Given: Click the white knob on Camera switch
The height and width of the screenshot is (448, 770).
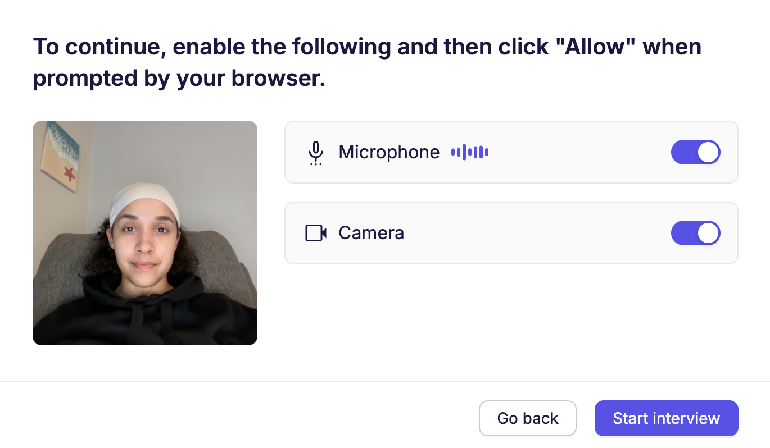Looking at the screenshot, I should pos(708,233).
